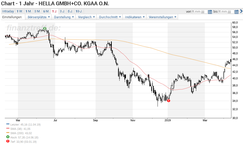243x144 pixels.
Task: Click the red T icon in the legend
Action: tap(8, 141)
